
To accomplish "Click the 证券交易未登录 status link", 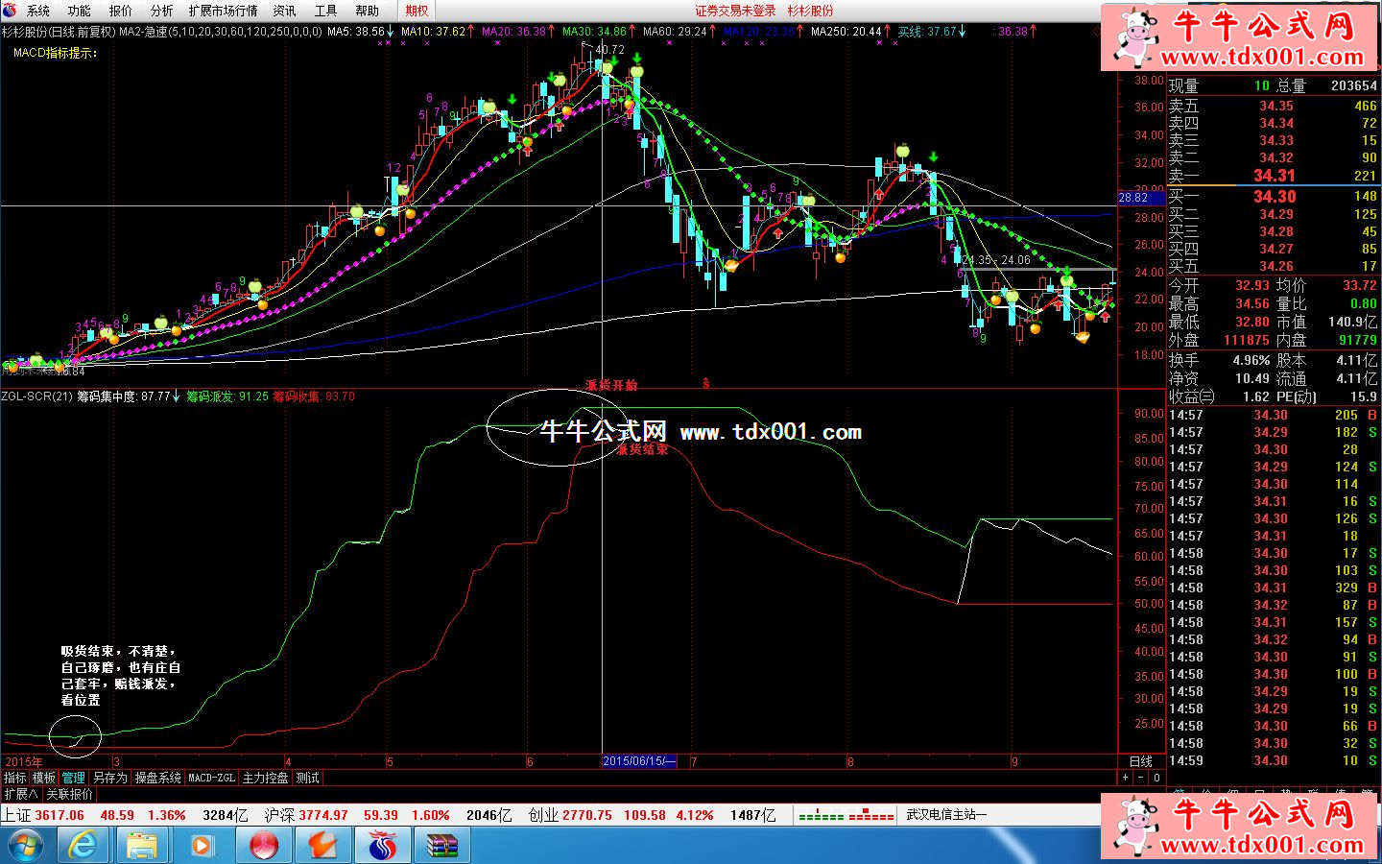I will [x=736, y=11].
